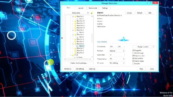Image resolution: width=173 pixels, height=97 pixels.
Task: Mark the skin as Favorite
Action: click(133, 64)
